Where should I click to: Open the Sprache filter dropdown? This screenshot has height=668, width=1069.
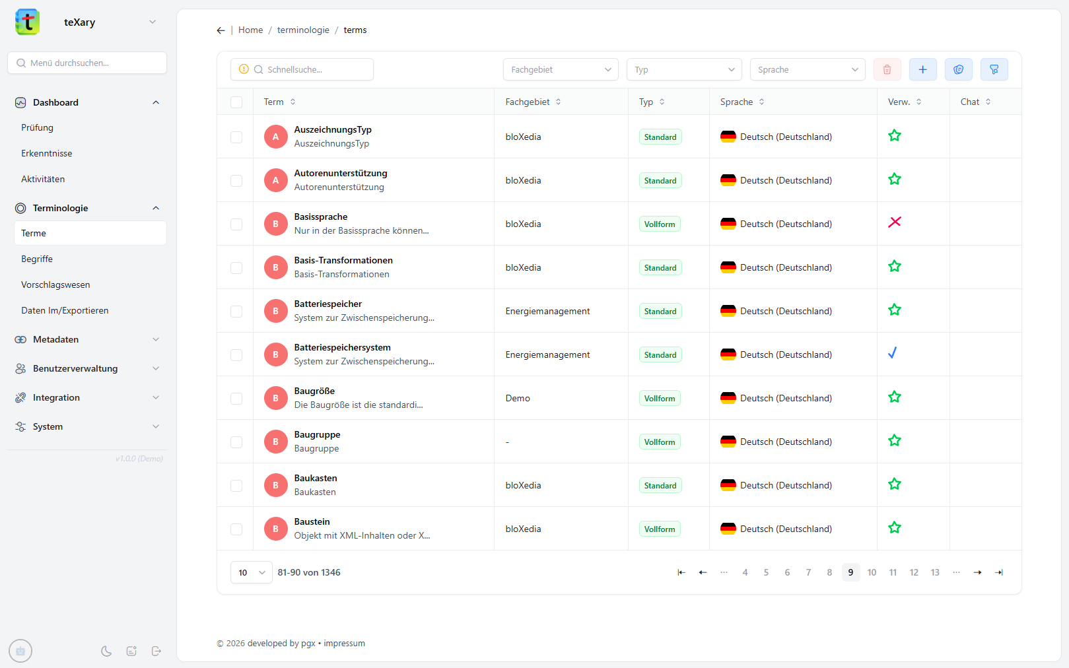(x=807, y=69)
